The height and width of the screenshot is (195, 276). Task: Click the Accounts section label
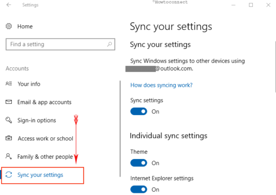click(x=17, y=69)
